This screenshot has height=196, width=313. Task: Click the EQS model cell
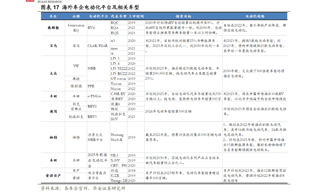point(115,33)
